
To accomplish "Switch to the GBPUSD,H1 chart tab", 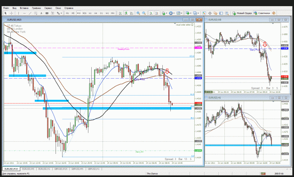I will [94, 169].
